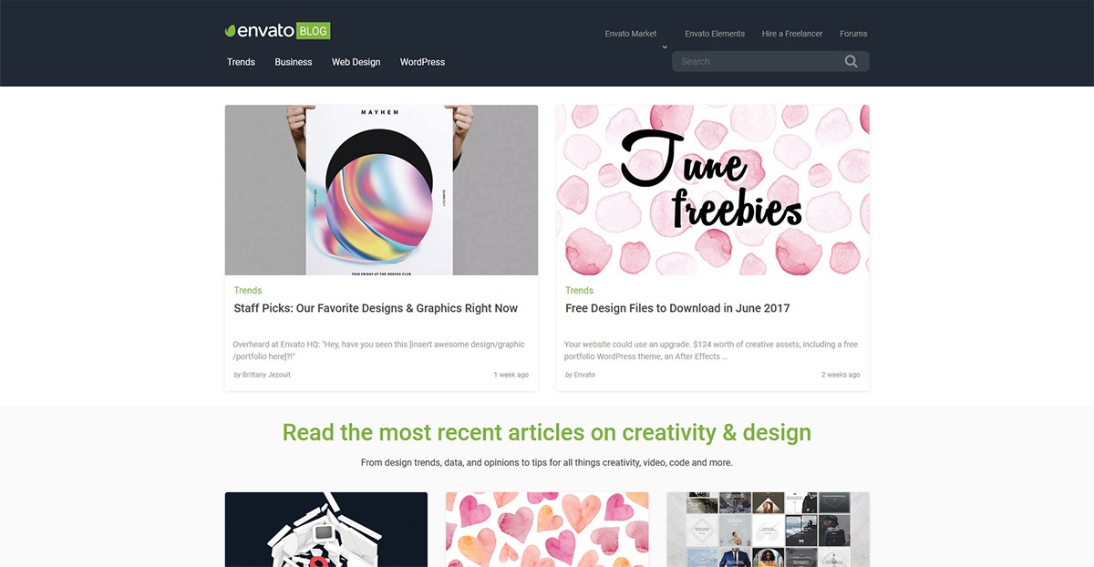Focus the Search input field
The height and width of the screenshot is (567, 1094).
(770, 61)
